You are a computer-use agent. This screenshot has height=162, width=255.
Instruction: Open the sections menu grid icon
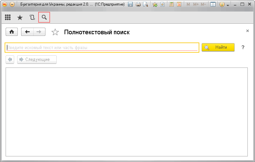8,17
